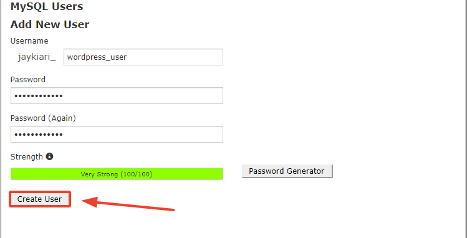Open the Password Generator
Screen dimensions: 467x238
click(287, 171)
